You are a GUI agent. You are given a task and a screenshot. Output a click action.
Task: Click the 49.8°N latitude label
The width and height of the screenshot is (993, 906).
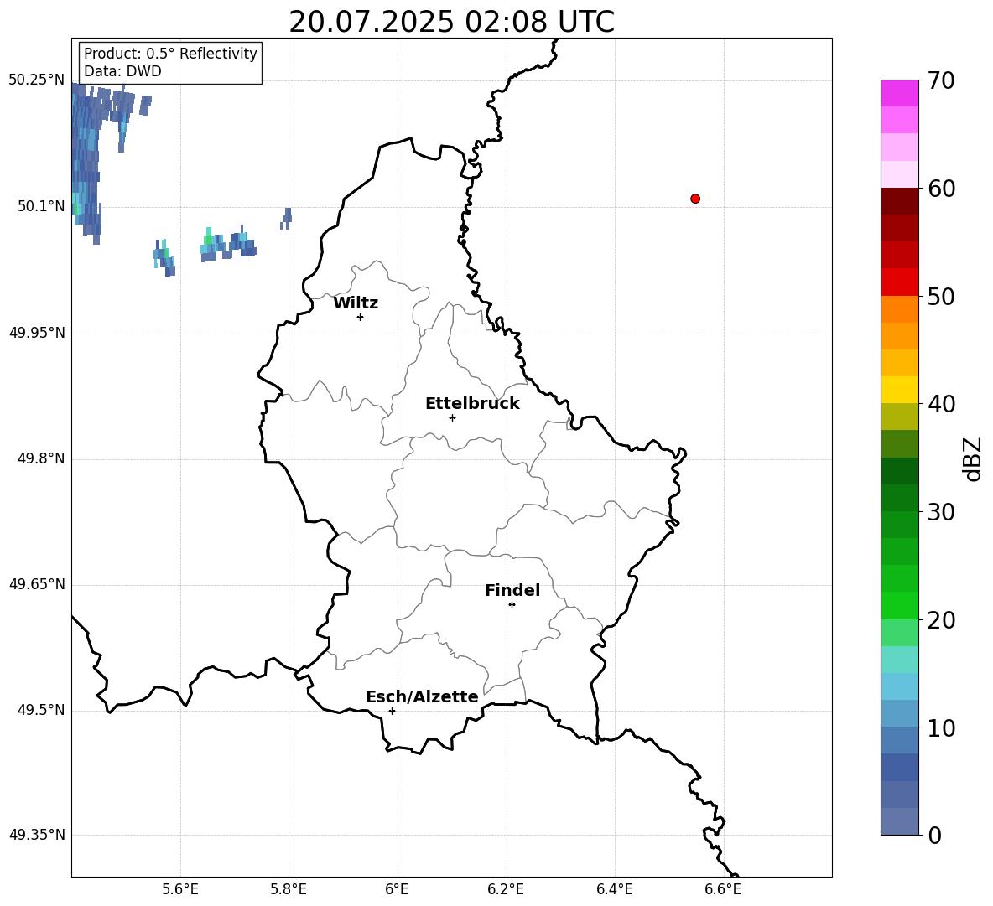[x=41, y=458]
